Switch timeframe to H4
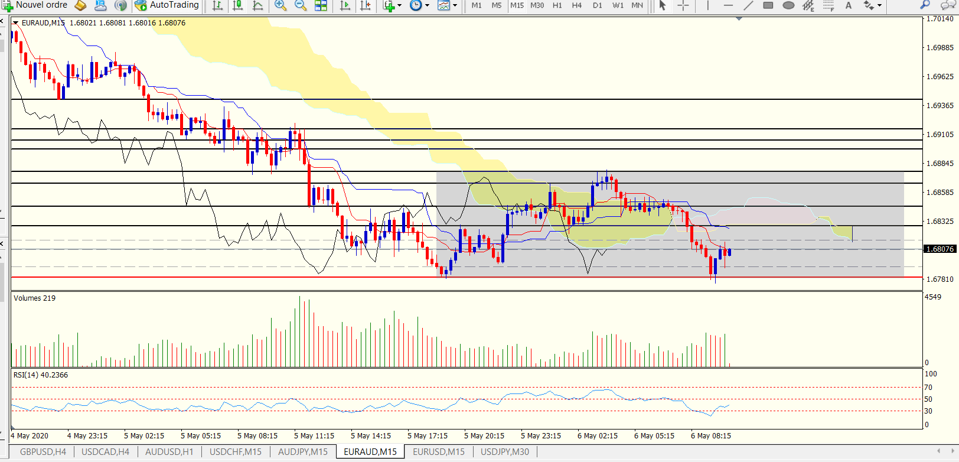 577,5
